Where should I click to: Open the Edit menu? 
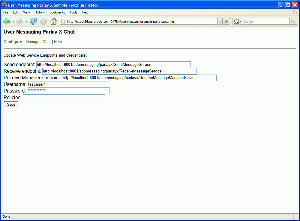pos(16,12)
